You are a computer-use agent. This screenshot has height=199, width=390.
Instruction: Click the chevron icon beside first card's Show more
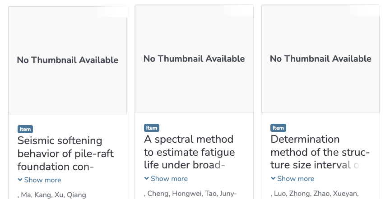20,180
